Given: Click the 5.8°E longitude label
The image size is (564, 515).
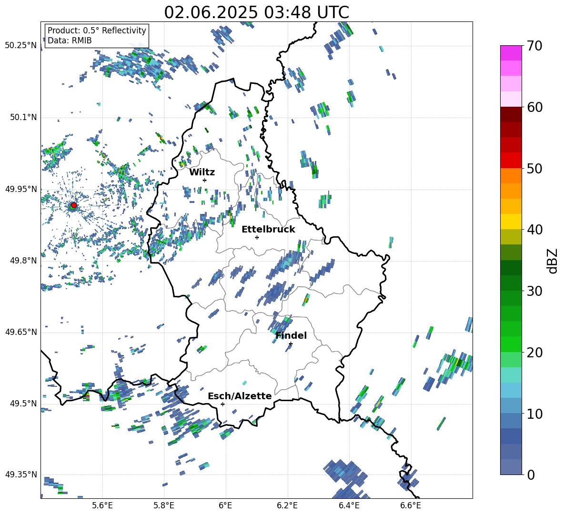Looking at the screenshot, I should [164, 505].
